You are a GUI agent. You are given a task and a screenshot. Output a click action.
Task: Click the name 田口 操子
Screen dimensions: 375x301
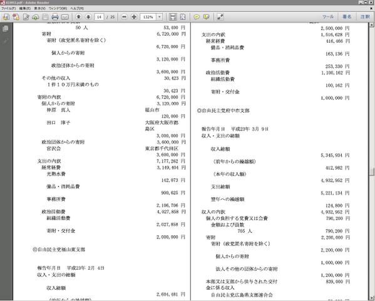58,123
